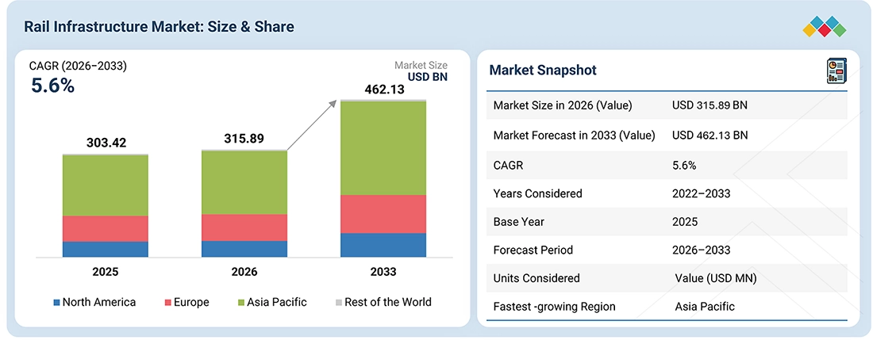The image size is (873, 340).
Task: Click the 'CAGR (2026–2033)' label
Action: 78,66
